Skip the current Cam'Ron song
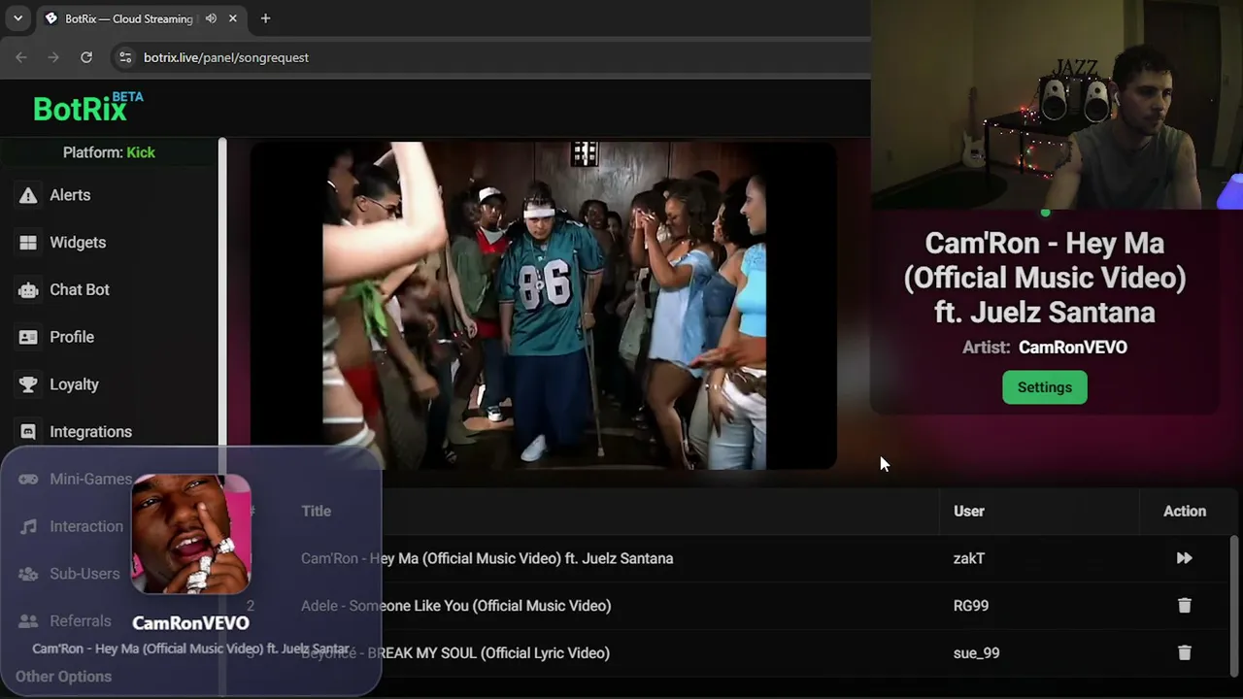 point(1184,558)
